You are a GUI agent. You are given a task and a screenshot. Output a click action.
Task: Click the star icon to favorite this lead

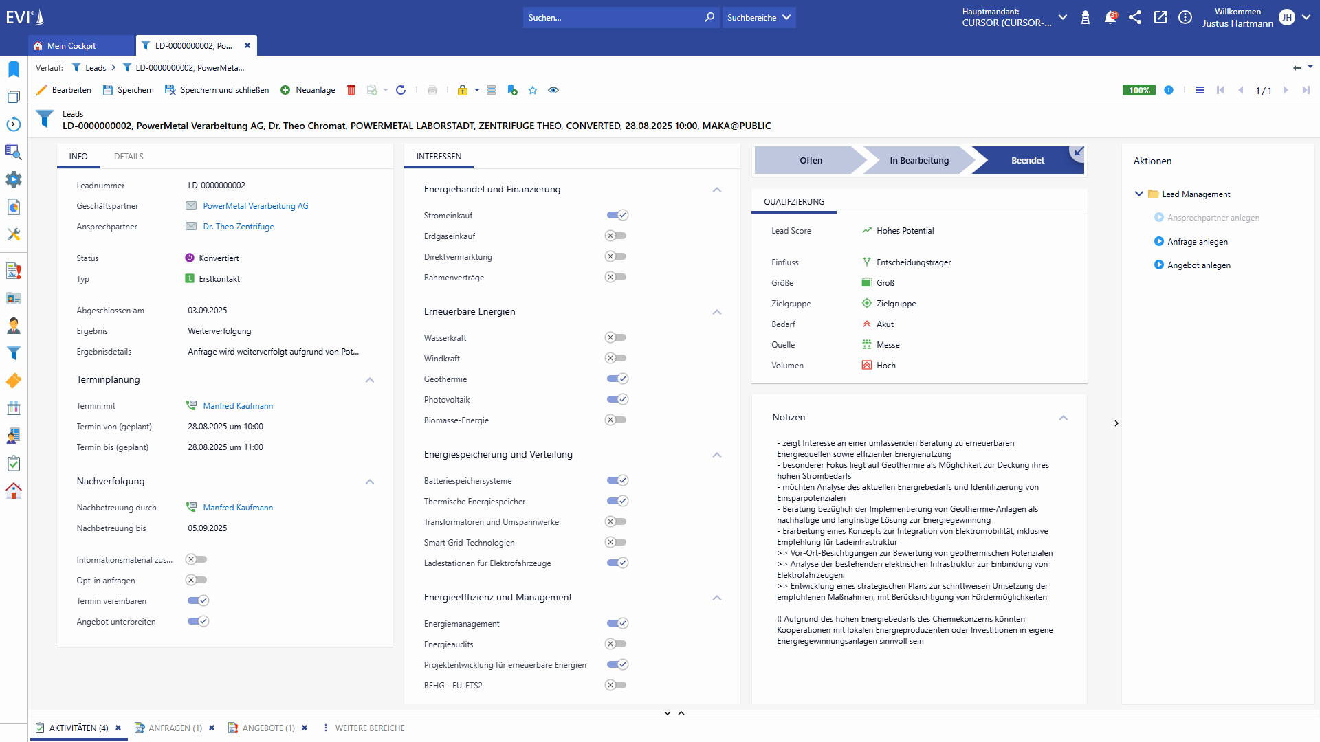click(533, 90)
